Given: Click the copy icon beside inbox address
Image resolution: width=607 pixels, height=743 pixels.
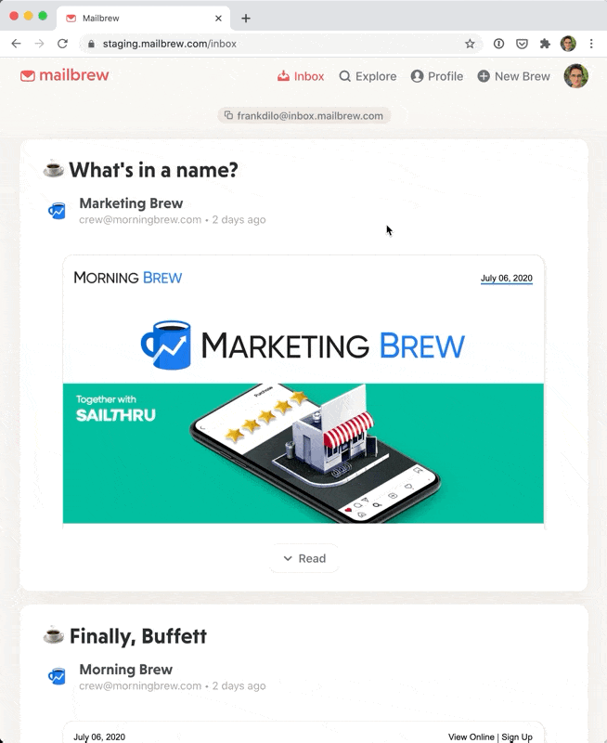Looking at the screenshot, I should [x=228, y=115].
